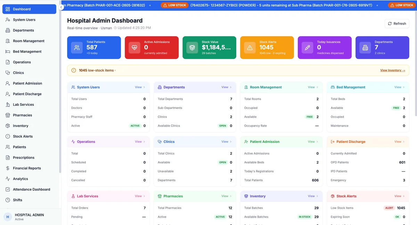Open System Users panel via View chevron
Viewport: 417px width, 225px height.
click(x=140, y=87)
